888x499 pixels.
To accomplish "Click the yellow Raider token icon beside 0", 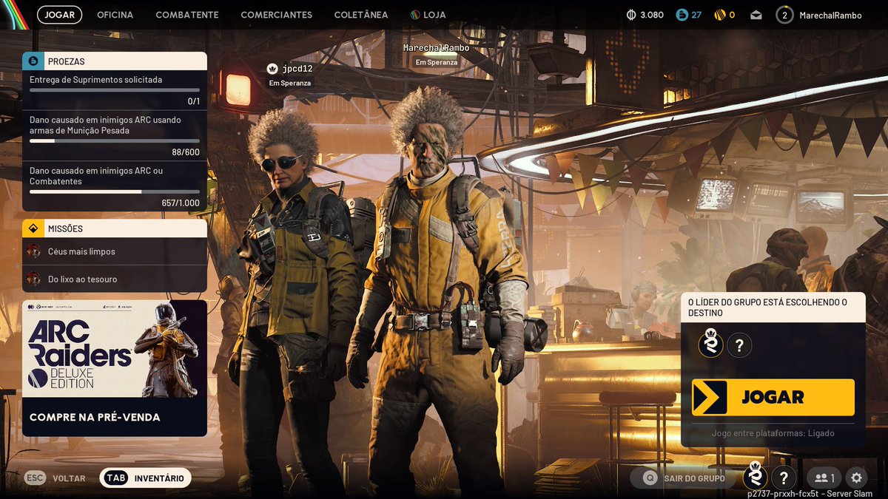I will click(720, 15).
